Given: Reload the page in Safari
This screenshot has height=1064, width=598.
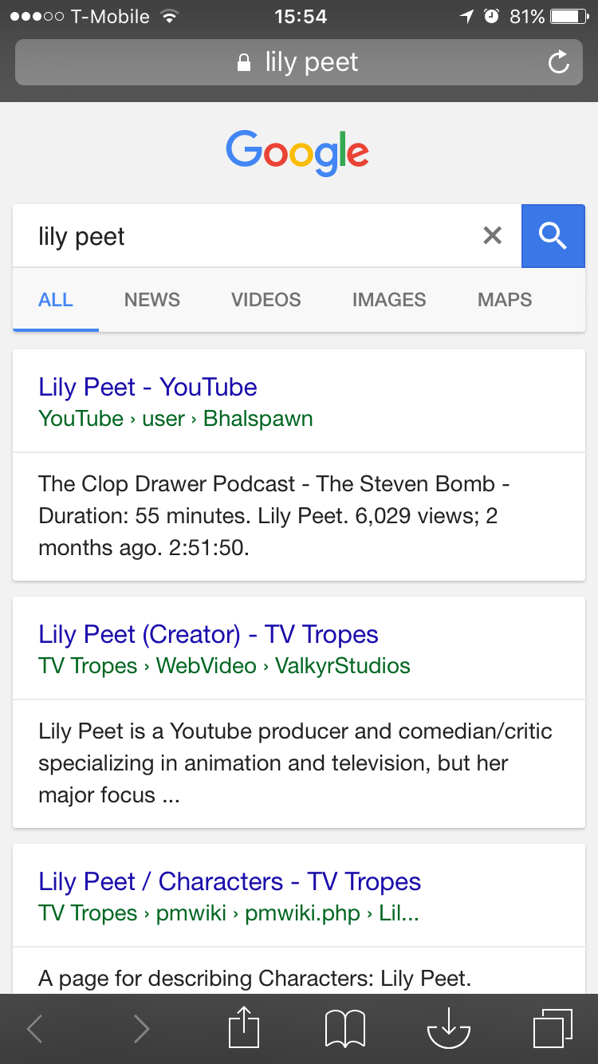Looking at the screenshot, I should [x=558, y=61].
